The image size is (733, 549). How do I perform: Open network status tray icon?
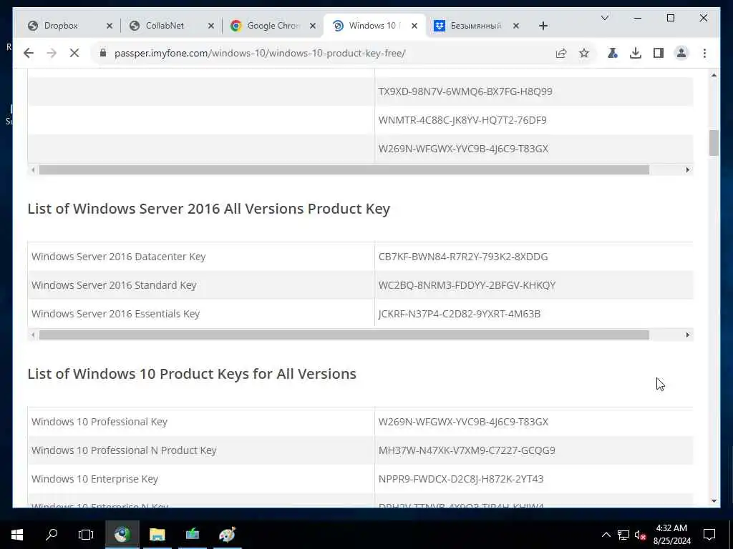click(623, 535)
